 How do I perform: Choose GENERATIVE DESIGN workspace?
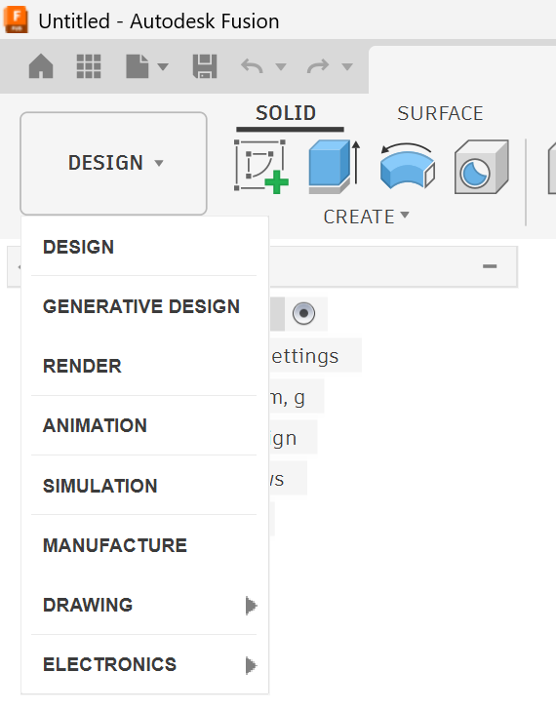click(141, 306)
